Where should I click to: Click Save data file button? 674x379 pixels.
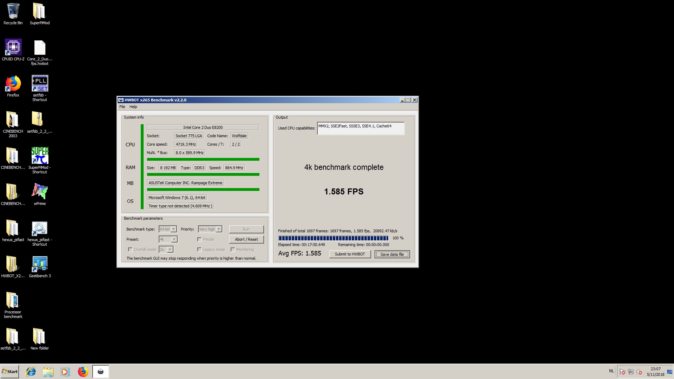click(x=392, y=254)
